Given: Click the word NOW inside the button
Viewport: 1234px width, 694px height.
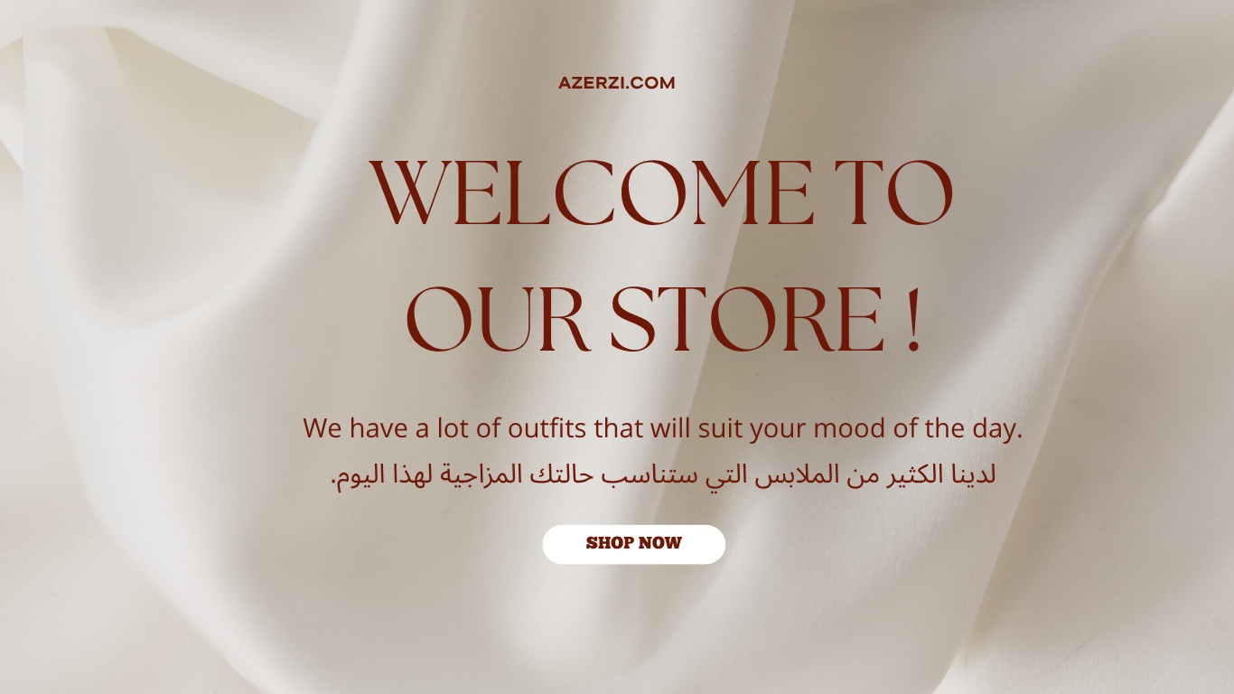Looking at the screenshot, I should pyautogui.click(x=660, y=544).
